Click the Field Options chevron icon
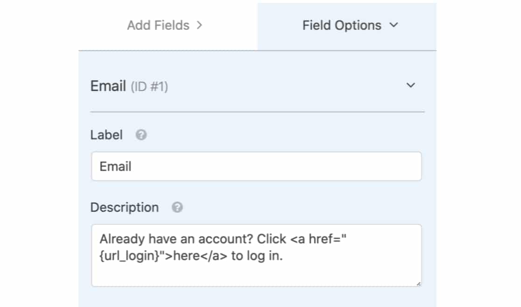 (x=394, y=26)
